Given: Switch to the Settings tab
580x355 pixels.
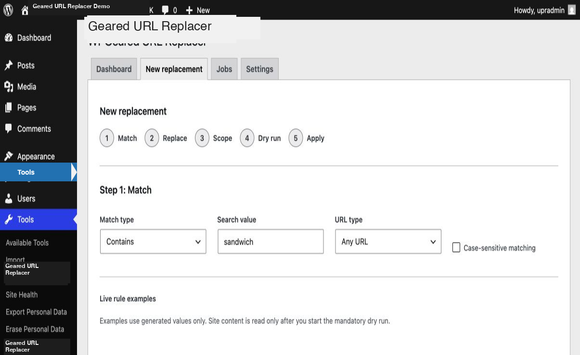Looking at the screenshot, I should pyautogui.click(x=259, y=69).
